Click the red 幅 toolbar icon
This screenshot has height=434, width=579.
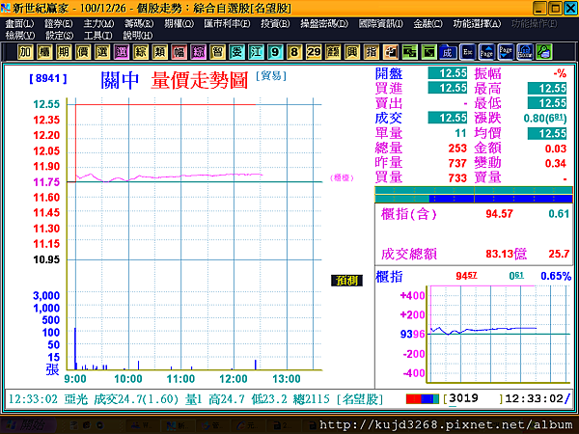(x=179, y=52)
